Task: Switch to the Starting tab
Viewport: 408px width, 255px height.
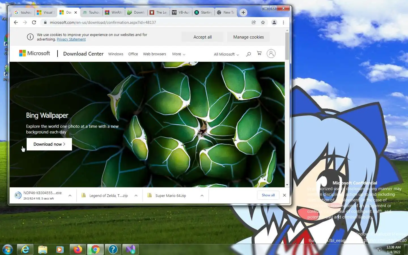Action: (203, 12)
